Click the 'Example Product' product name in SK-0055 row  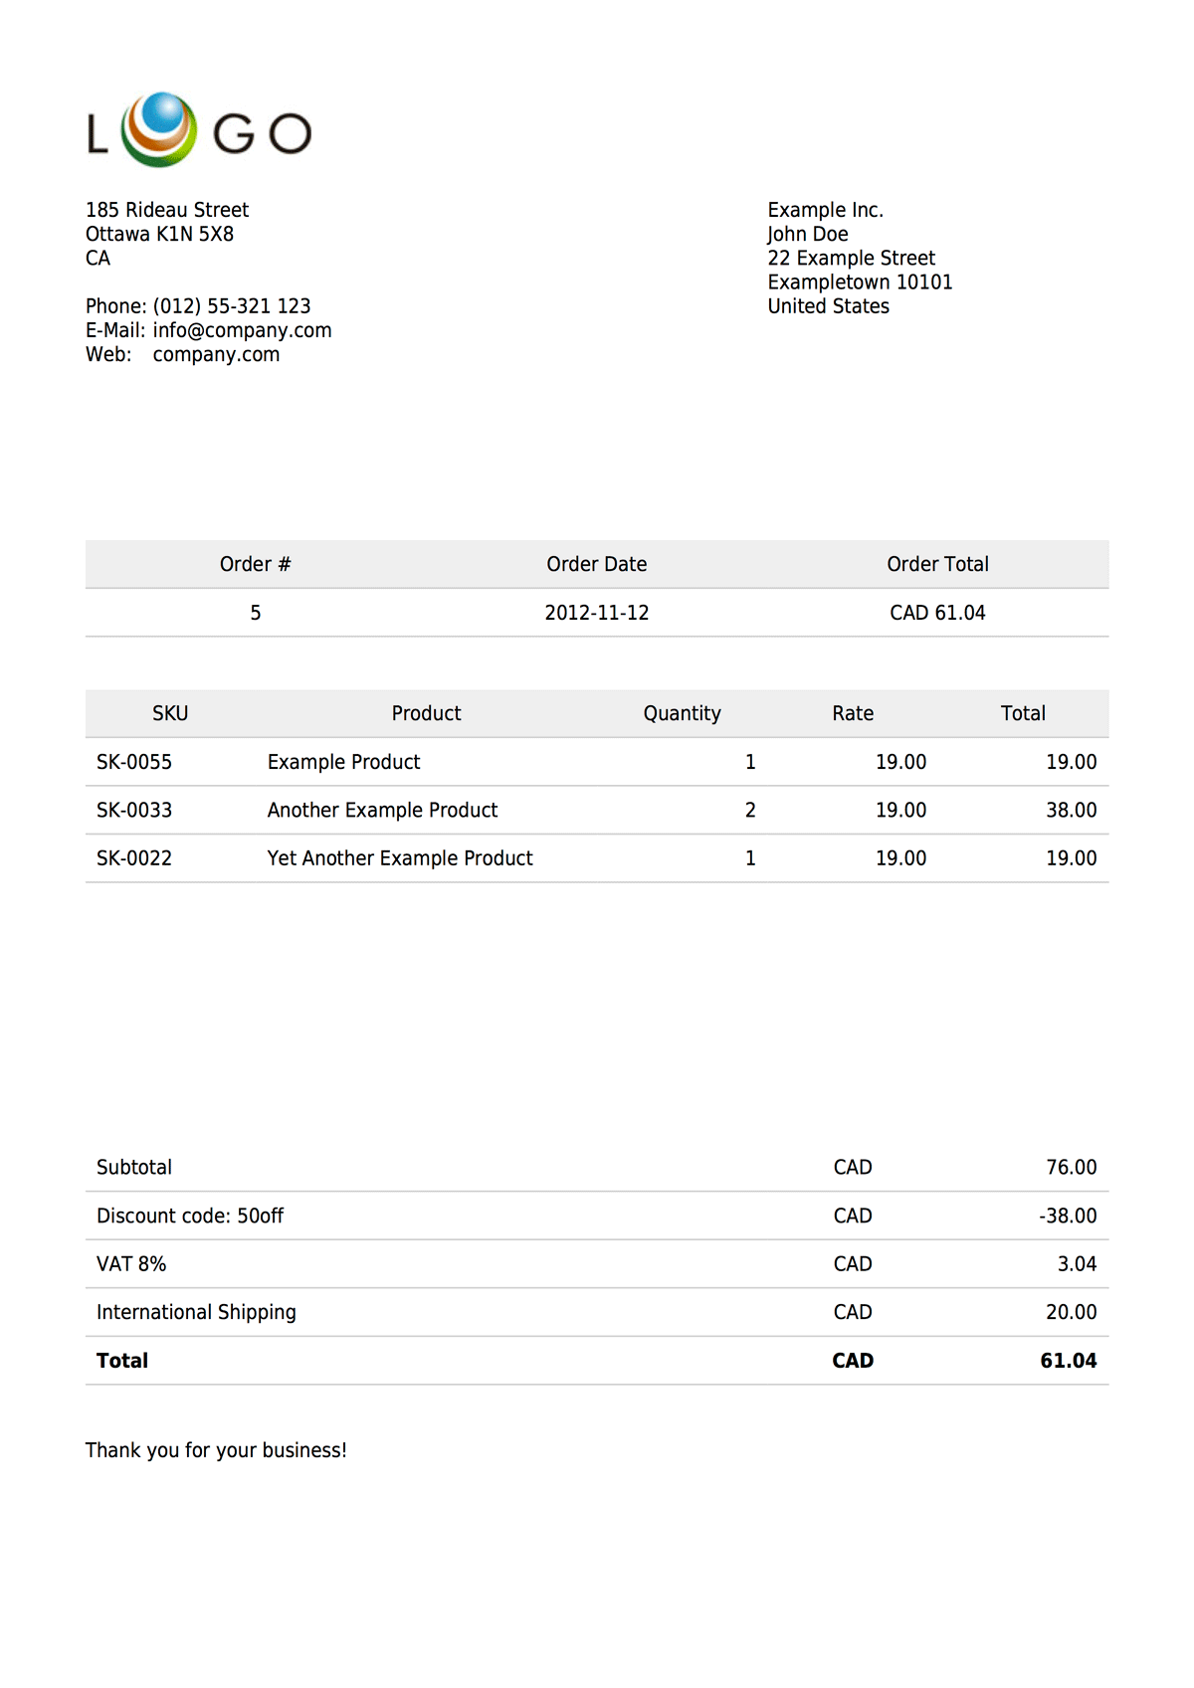[344, 762]
